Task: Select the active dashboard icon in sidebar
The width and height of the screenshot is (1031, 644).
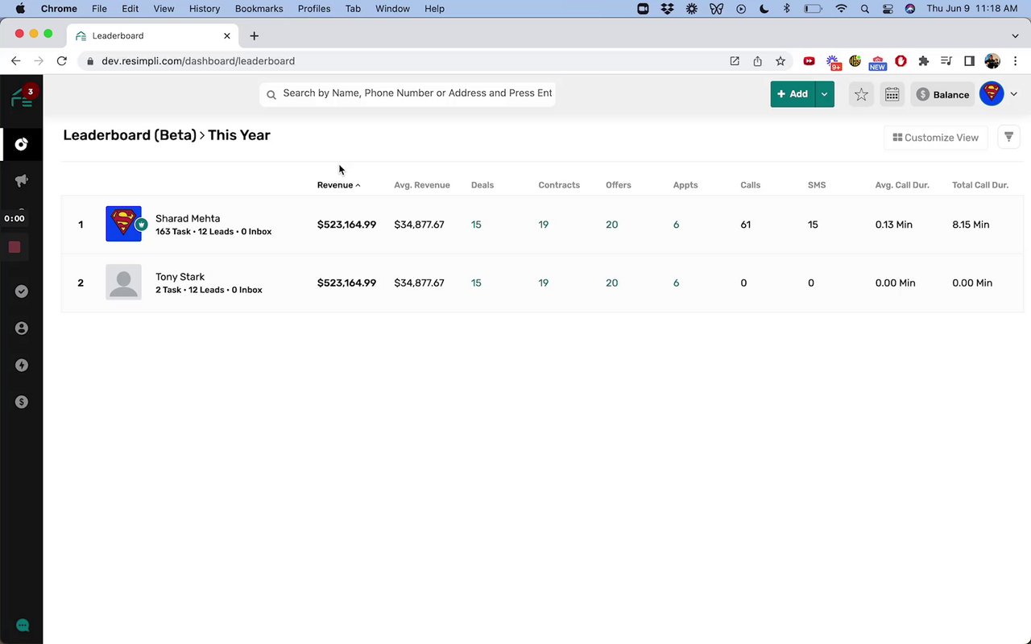Action: click(x=22, y=144)
